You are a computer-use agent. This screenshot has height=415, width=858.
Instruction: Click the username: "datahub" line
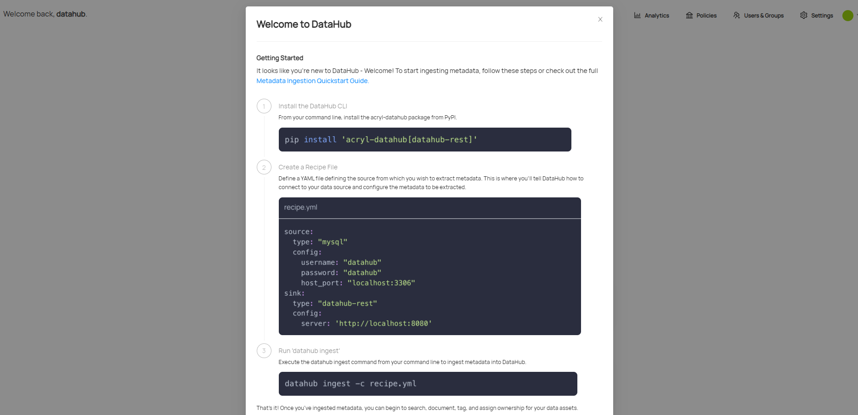tap(341, 263)
